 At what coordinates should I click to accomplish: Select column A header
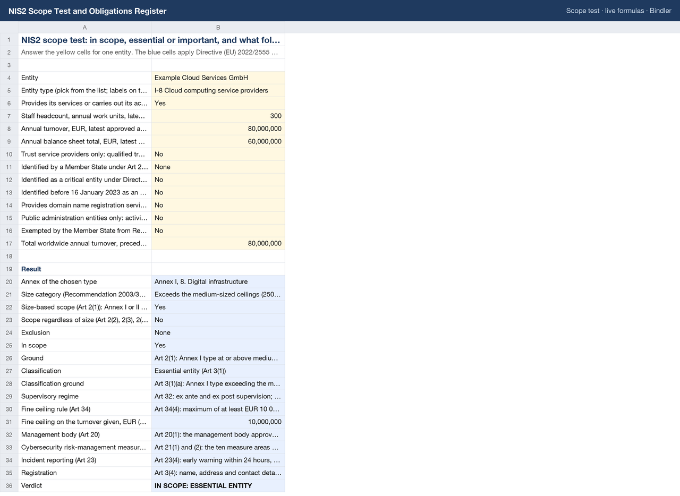coord(85,27)
